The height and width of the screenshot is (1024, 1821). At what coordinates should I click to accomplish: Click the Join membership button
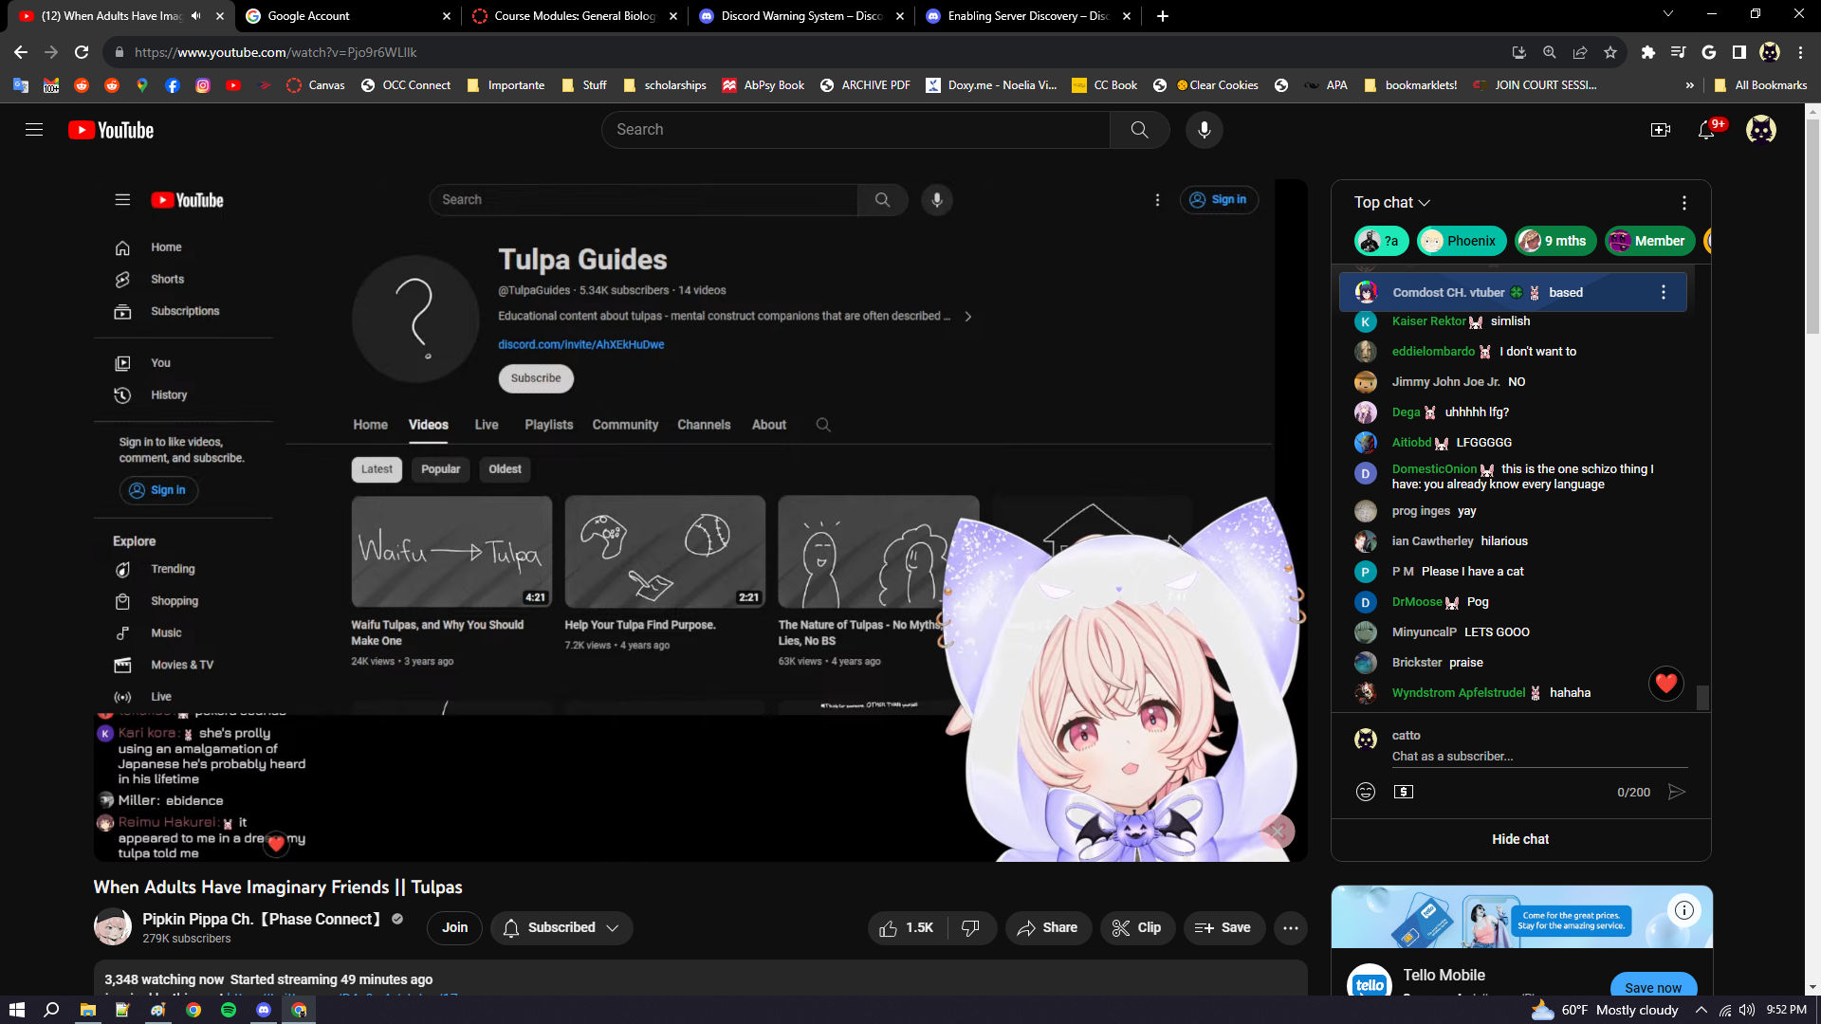[x=454, y=927]
